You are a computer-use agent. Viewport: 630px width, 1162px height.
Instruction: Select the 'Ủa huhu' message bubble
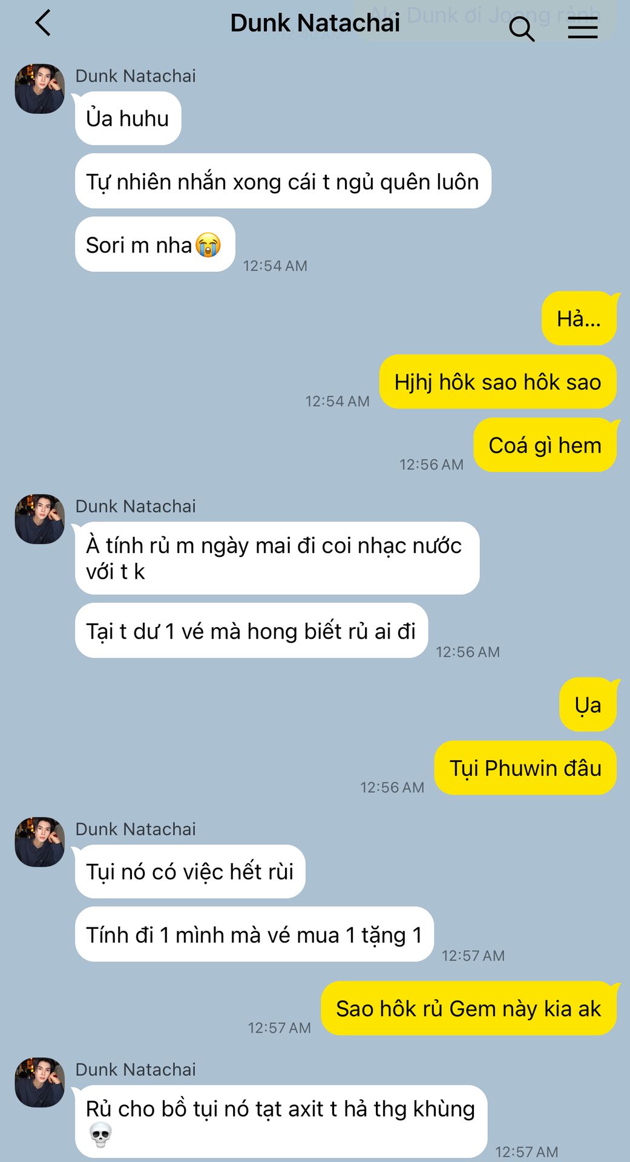[128, 119]
